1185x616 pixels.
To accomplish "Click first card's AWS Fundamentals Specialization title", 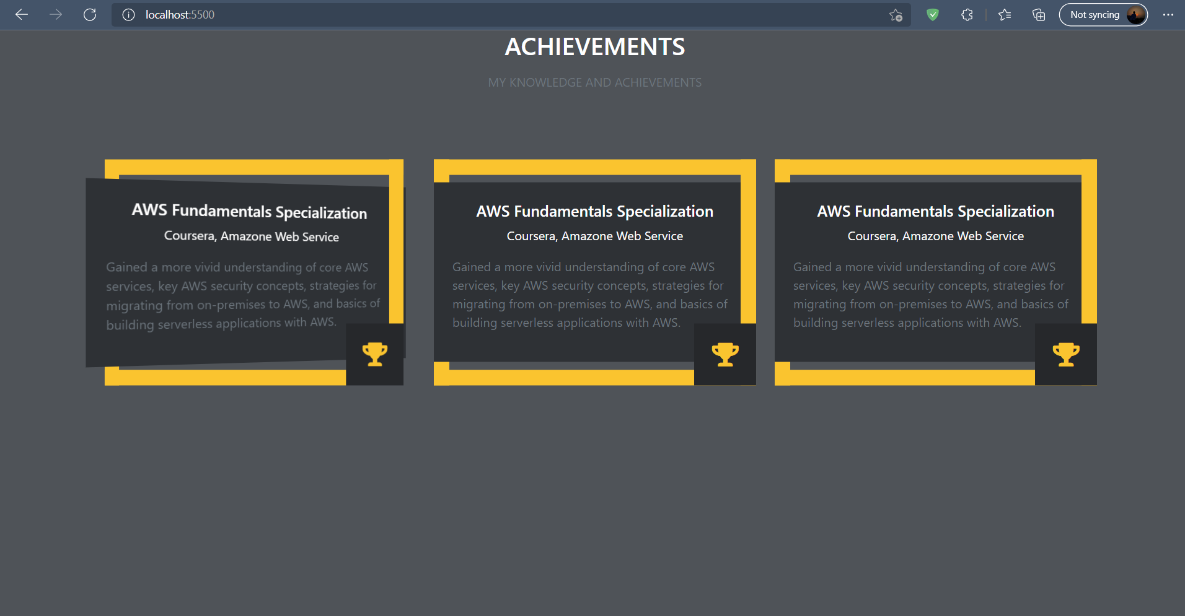I will click(249, 211).
